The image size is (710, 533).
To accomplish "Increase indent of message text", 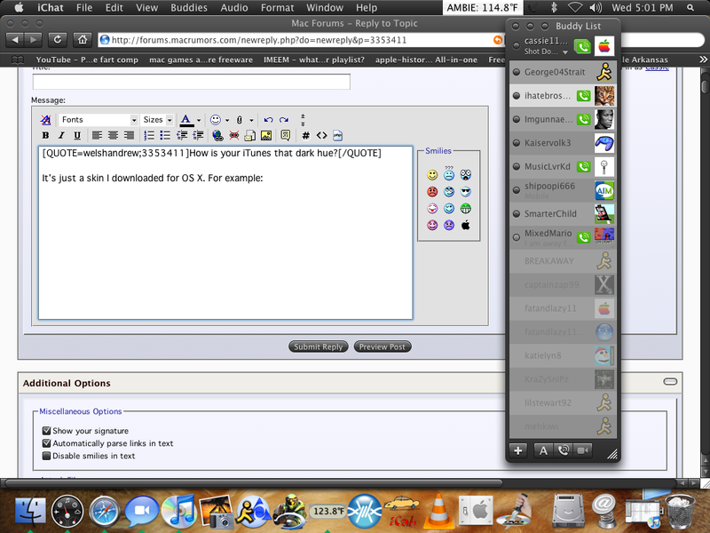I will (198, 135).
